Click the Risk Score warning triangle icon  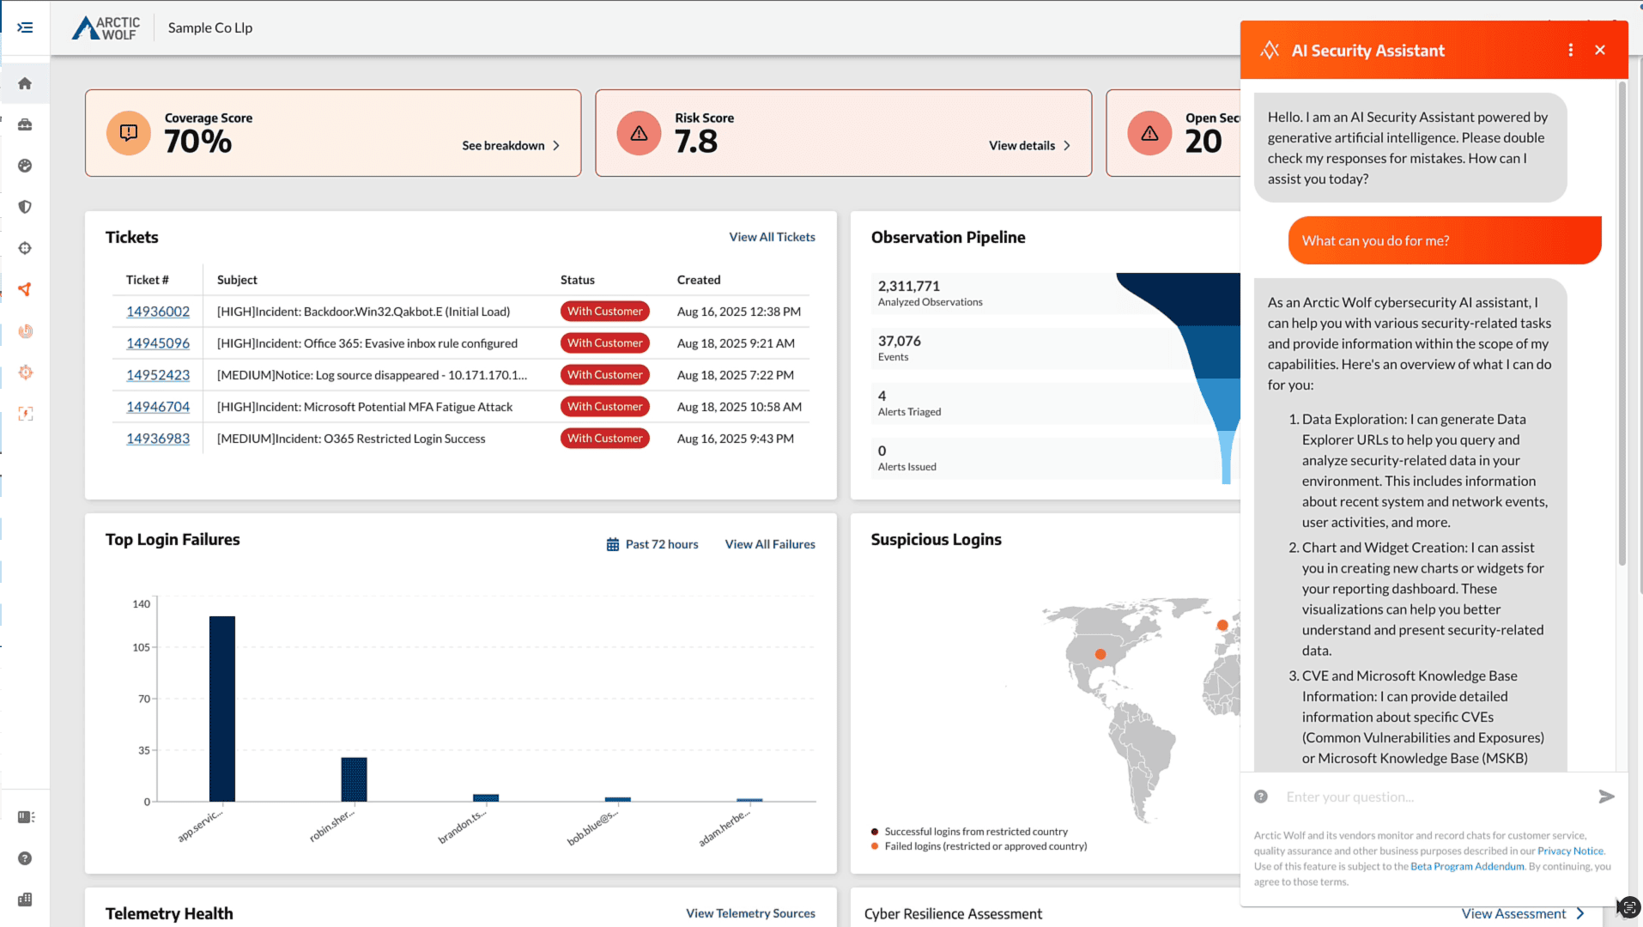(639, 133)
